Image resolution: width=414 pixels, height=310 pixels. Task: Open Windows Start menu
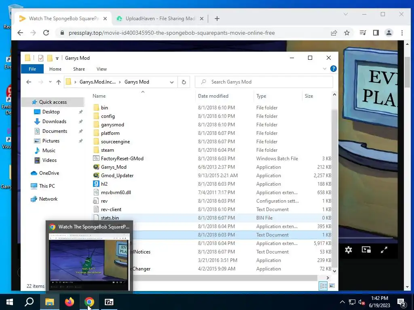(10, 302)
